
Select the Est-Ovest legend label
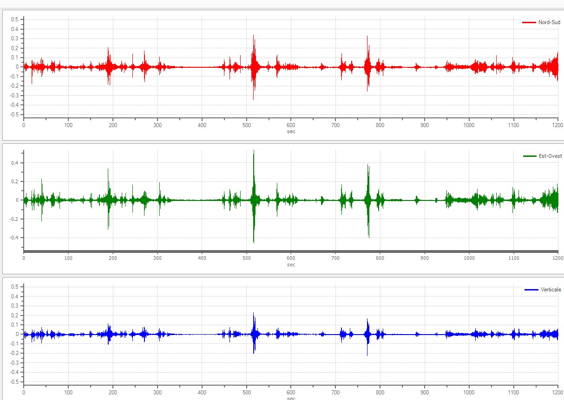coord(551,156)
